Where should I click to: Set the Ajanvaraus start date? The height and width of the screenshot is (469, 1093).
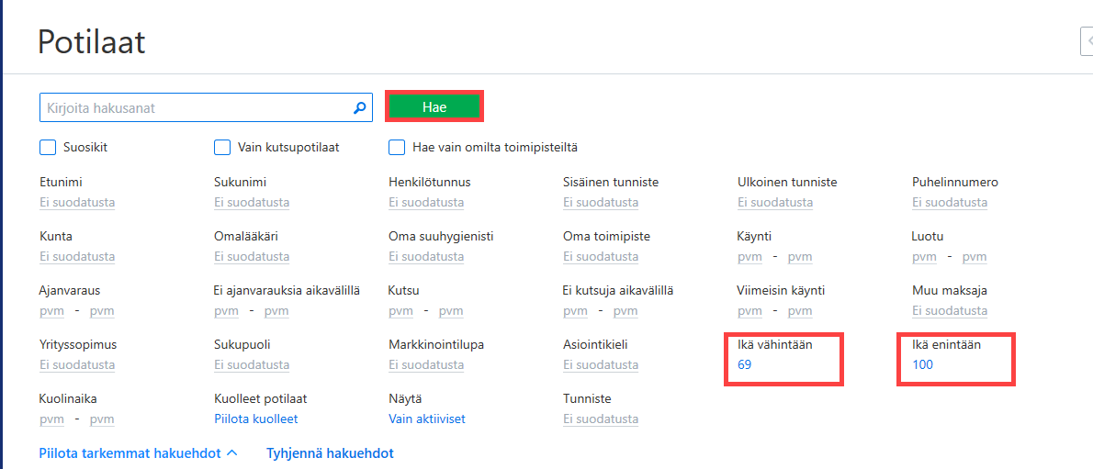click(51, 311)
